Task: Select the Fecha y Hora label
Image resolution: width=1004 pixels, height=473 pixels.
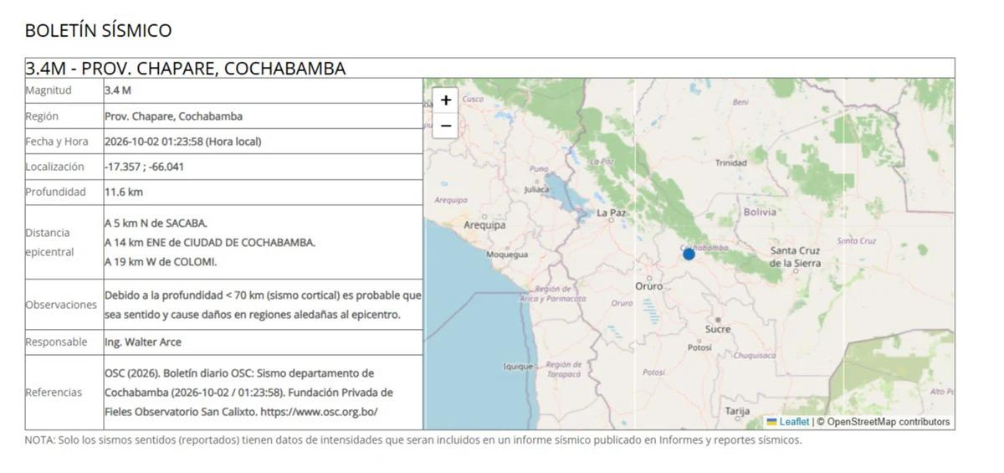Action: click(56, 141)
